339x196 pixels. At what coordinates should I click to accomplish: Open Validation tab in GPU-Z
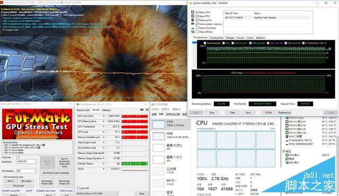[x=106, y=110]
